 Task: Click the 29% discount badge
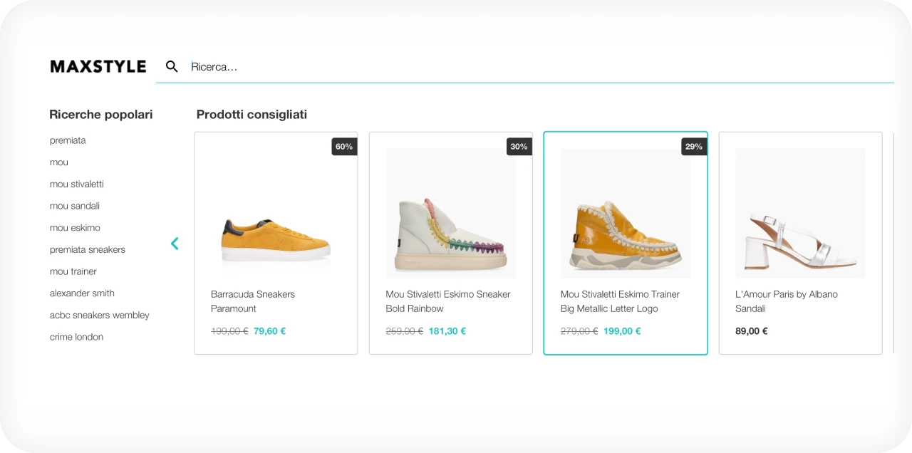694,147
